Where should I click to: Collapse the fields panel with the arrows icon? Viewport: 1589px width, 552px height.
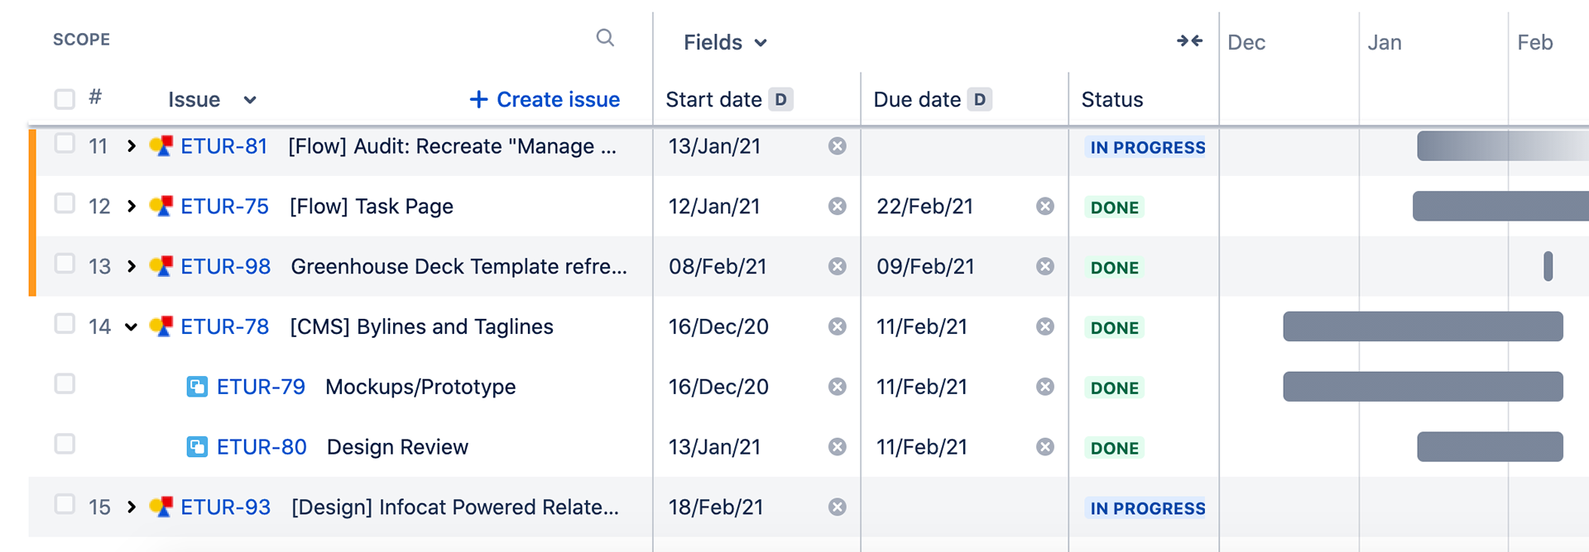pyautogui.click(x=1189, y=40)
